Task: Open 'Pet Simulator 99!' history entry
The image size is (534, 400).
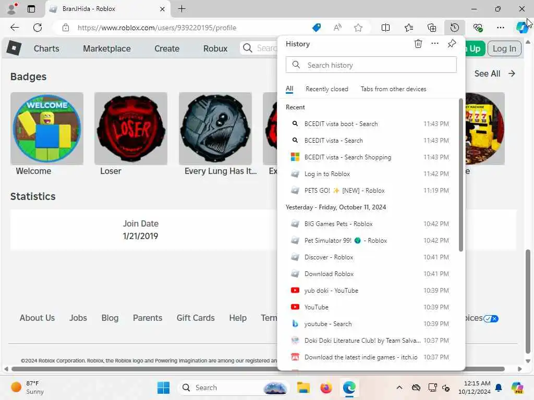Action: [370, 241]
